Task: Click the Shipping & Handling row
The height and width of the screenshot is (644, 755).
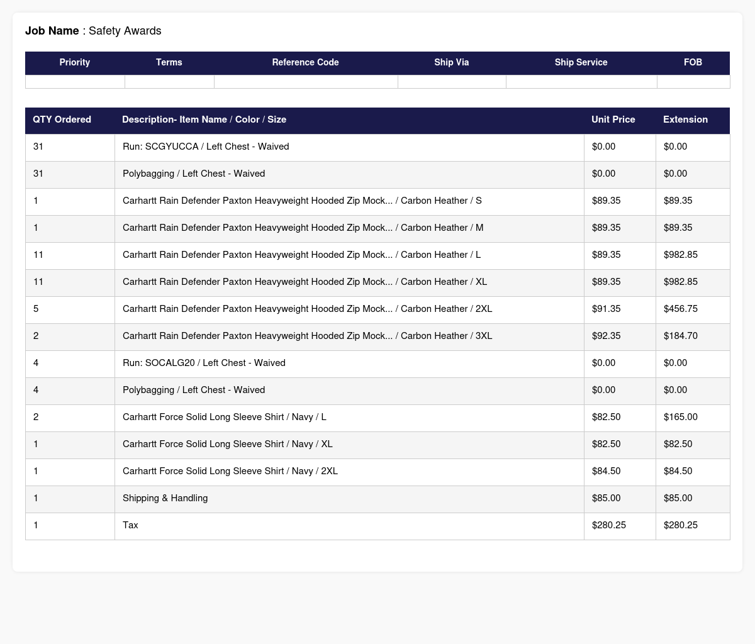Action: tap(377, 499)
